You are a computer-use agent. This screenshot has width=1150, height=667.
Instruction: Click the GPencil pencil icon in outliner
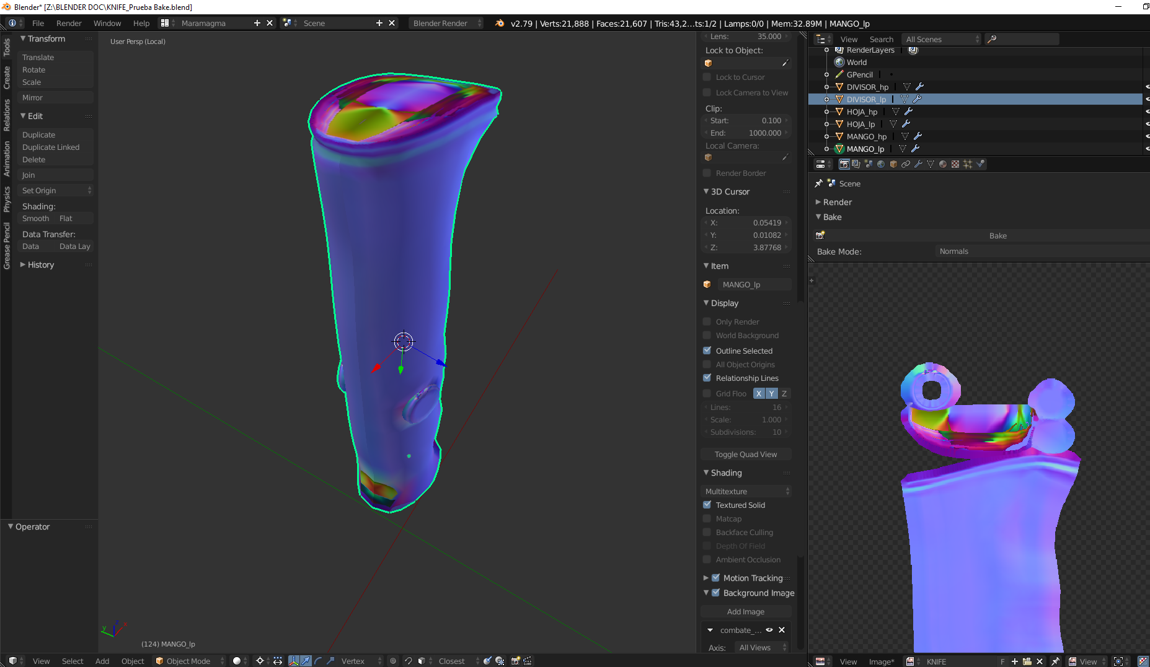pos(839,74)
